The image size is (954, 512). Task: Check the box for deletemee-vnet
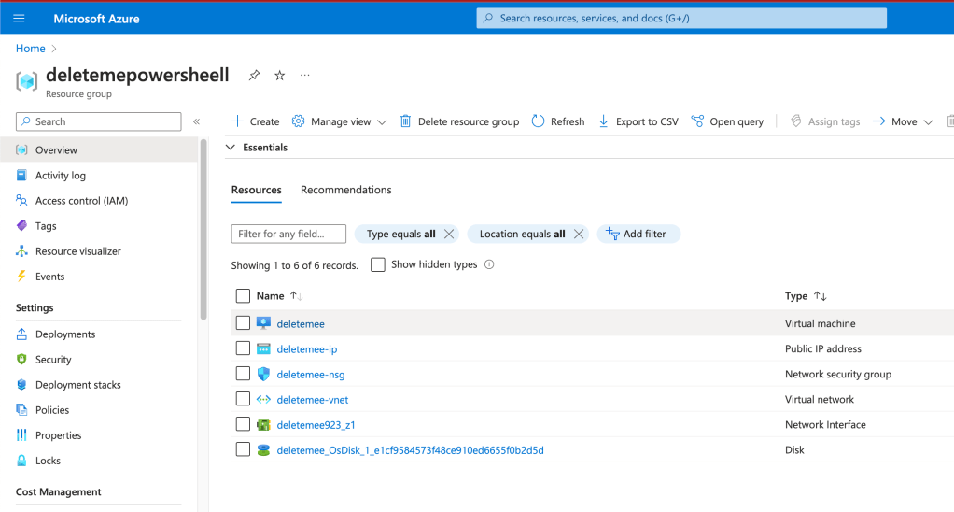coord(243,399)
